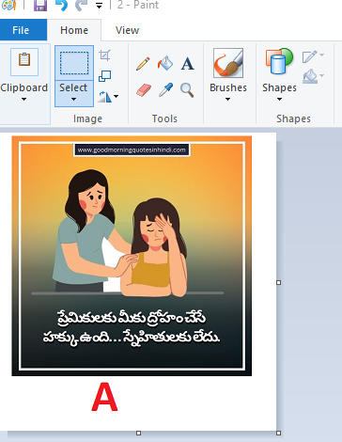Save the file with floppy icon

40,6
